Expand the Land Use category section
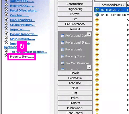 click(75, 83)
